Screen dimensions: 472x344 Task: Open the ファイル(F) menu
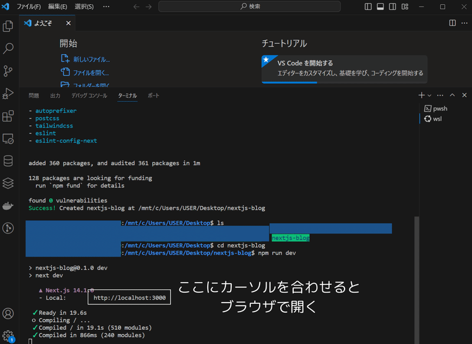click(x=28, y=6)
